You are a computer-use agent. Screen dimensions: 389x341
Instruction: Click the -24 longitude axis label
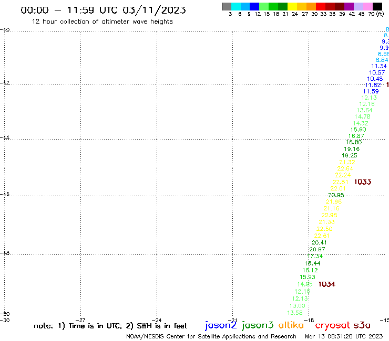point(157,321)
